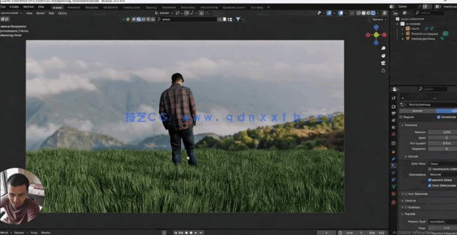The height and width of the screenshot is (235, 457).
Task: Toggle the Regrow checkbox
Action: pyautogui.click(x=401, y=117)
